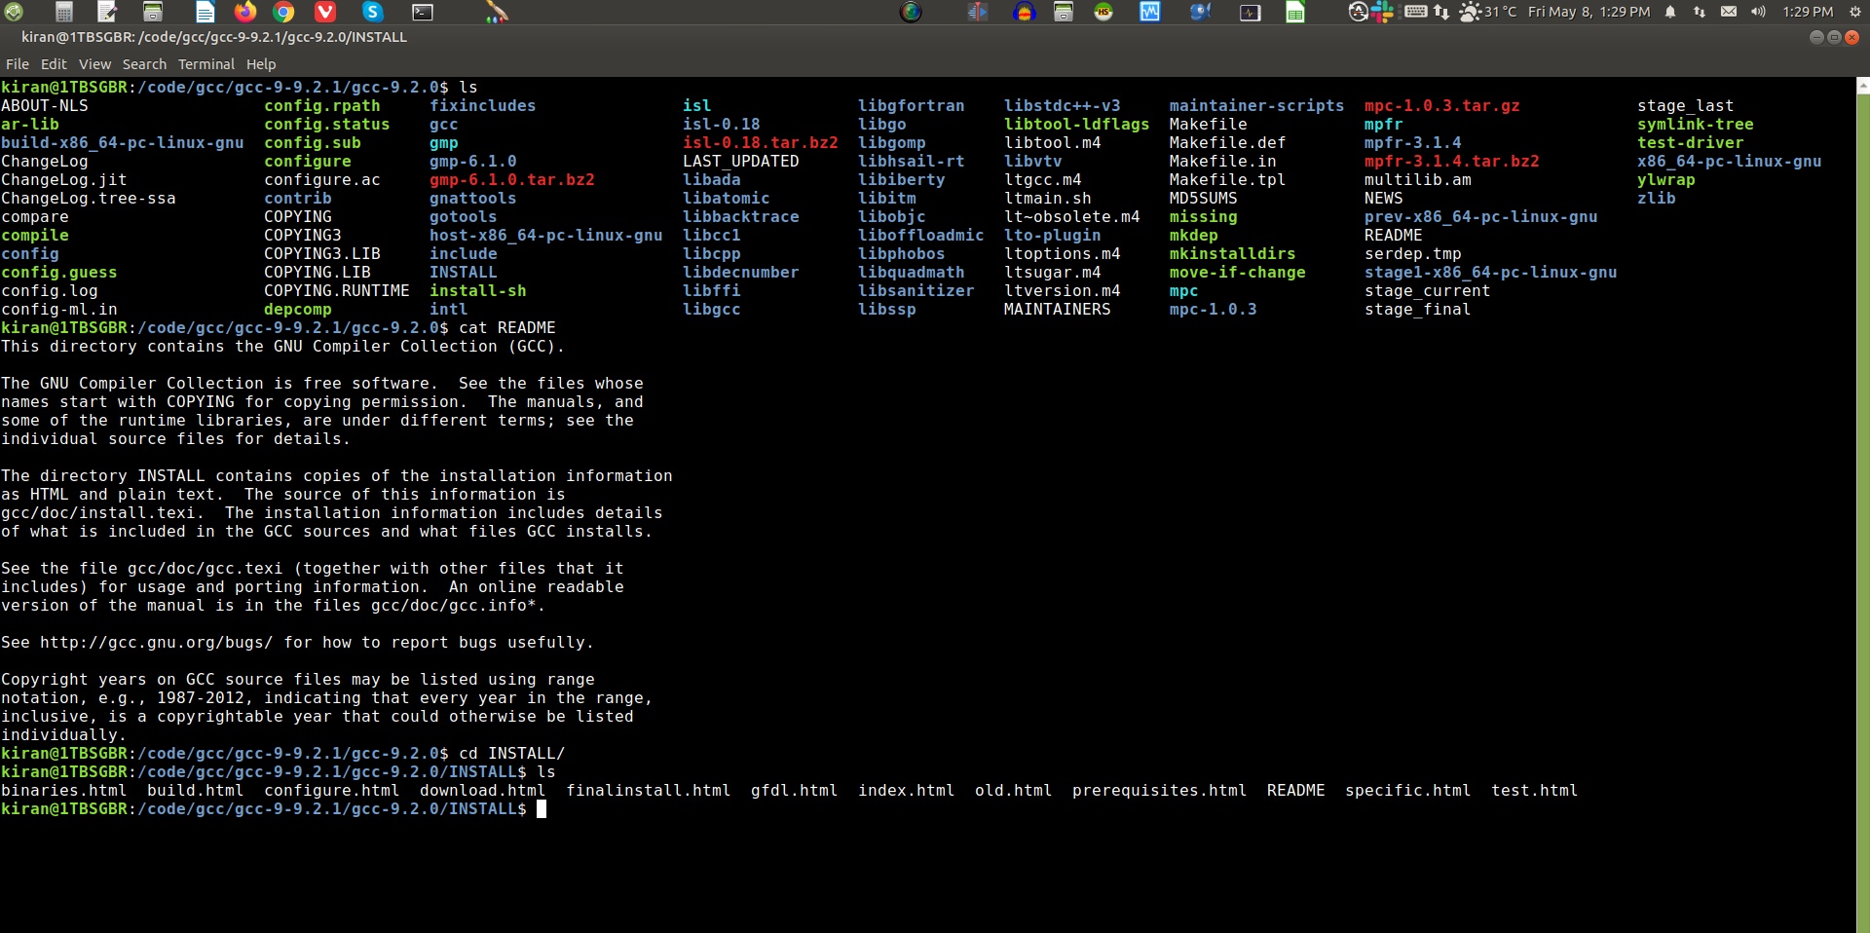Click the download.html file name
The height and width of the screenshot is (933, 1870).
[483, 791]
